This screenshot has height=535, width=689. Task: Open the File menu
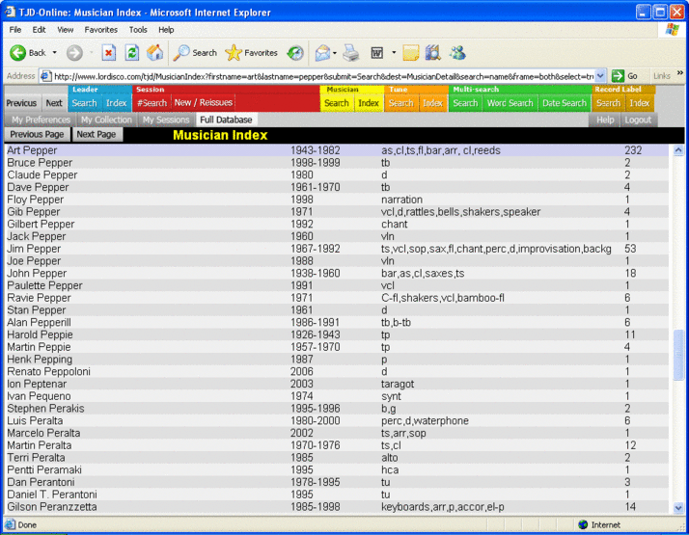click(x=15, y=30)
